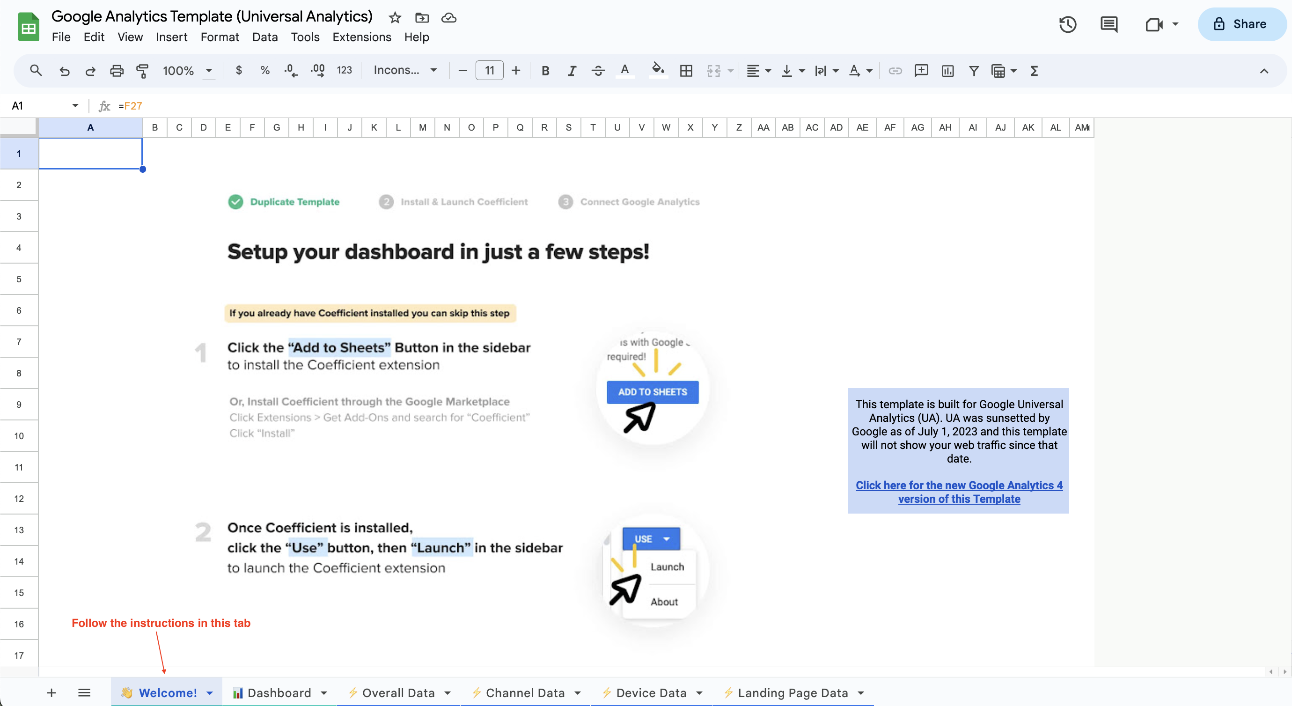Open the font family dropdown Incons...
The height and width of the screenshot is (706, 1292).
[x=405, y=70]
